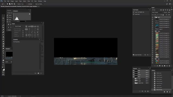Image resolution: width=173 pixels, height=97 pixels.
Task: Open the layer blend mode dropdown
Action: [x=157, y=12]
